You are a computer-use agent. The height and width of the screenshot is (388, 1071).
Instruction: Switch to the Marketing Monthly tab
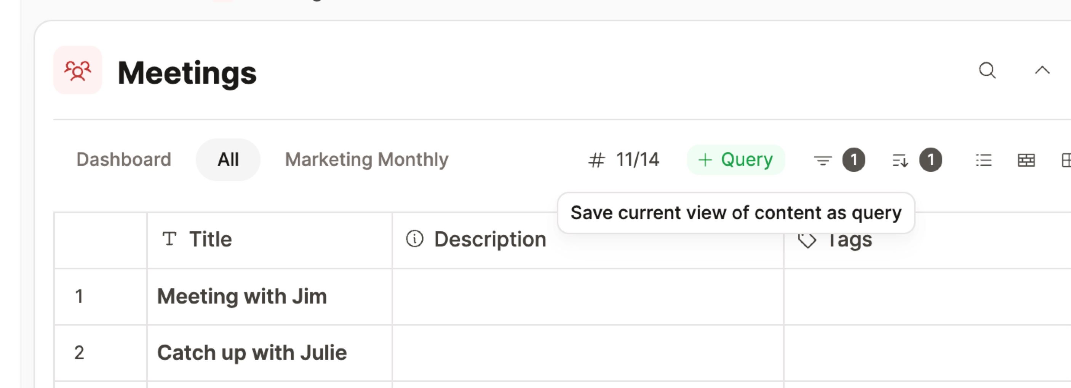click(366, 159)
